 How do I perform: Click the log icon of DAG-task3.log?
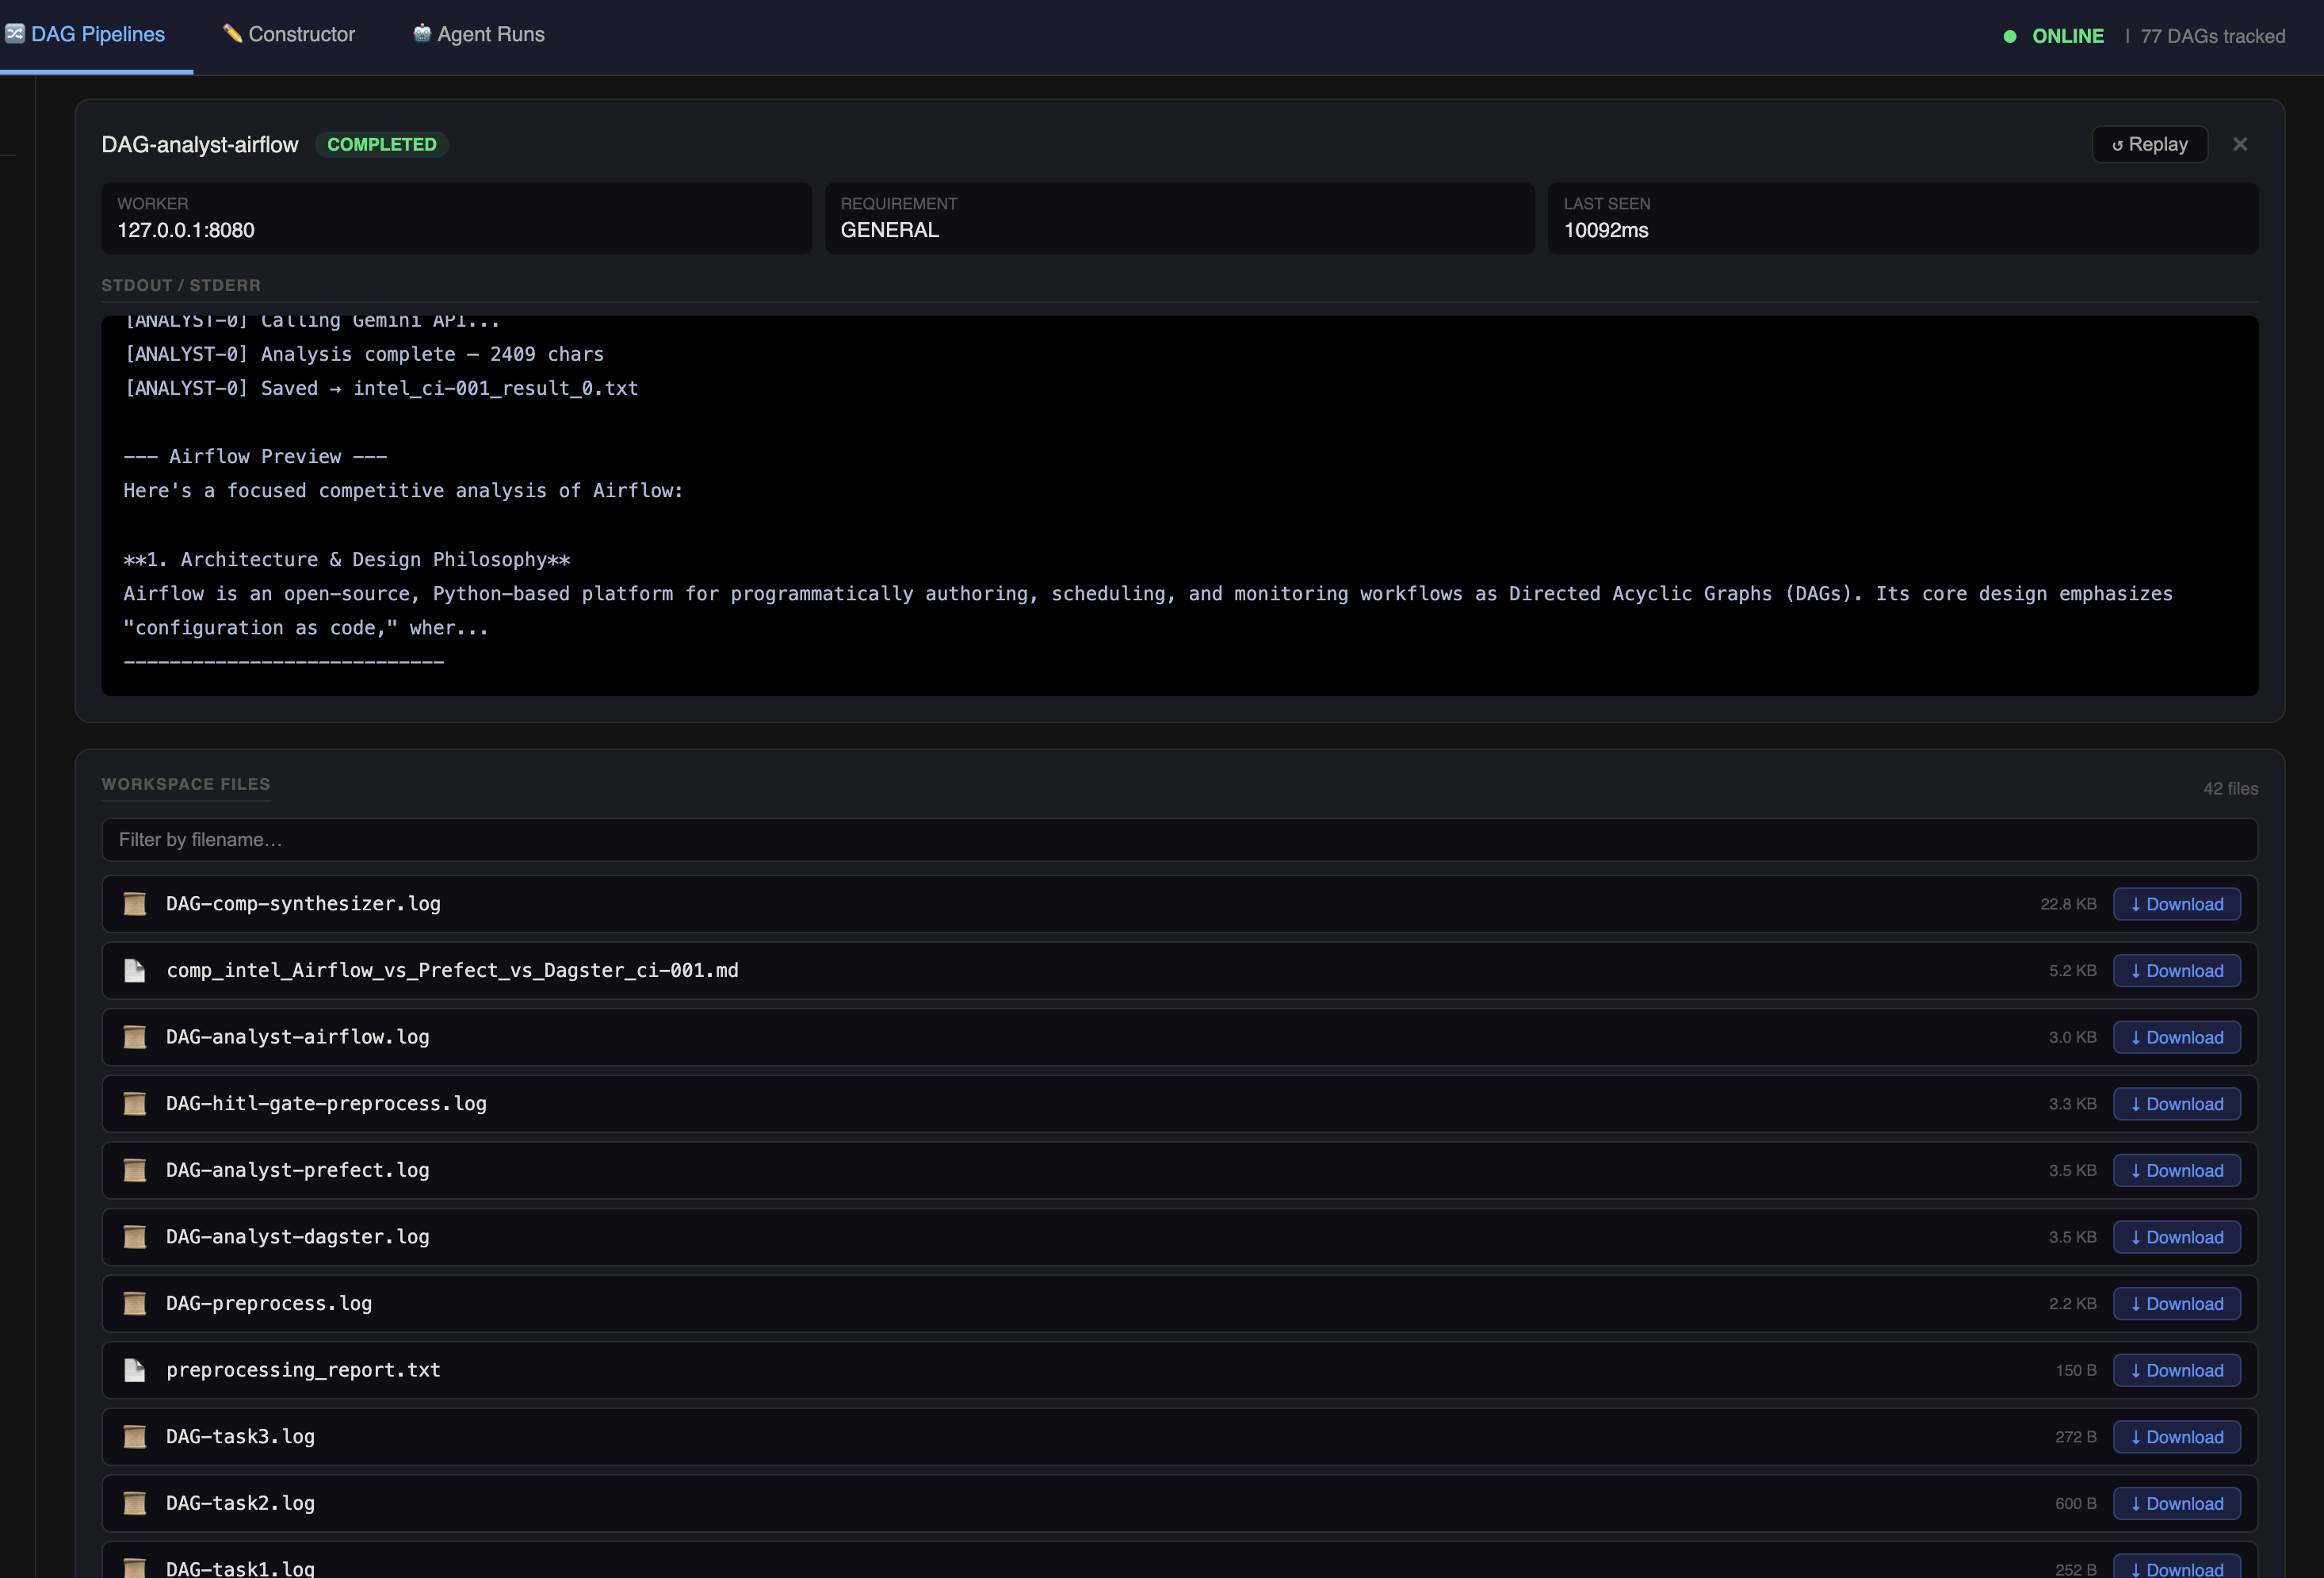[x=135, y=1437]
